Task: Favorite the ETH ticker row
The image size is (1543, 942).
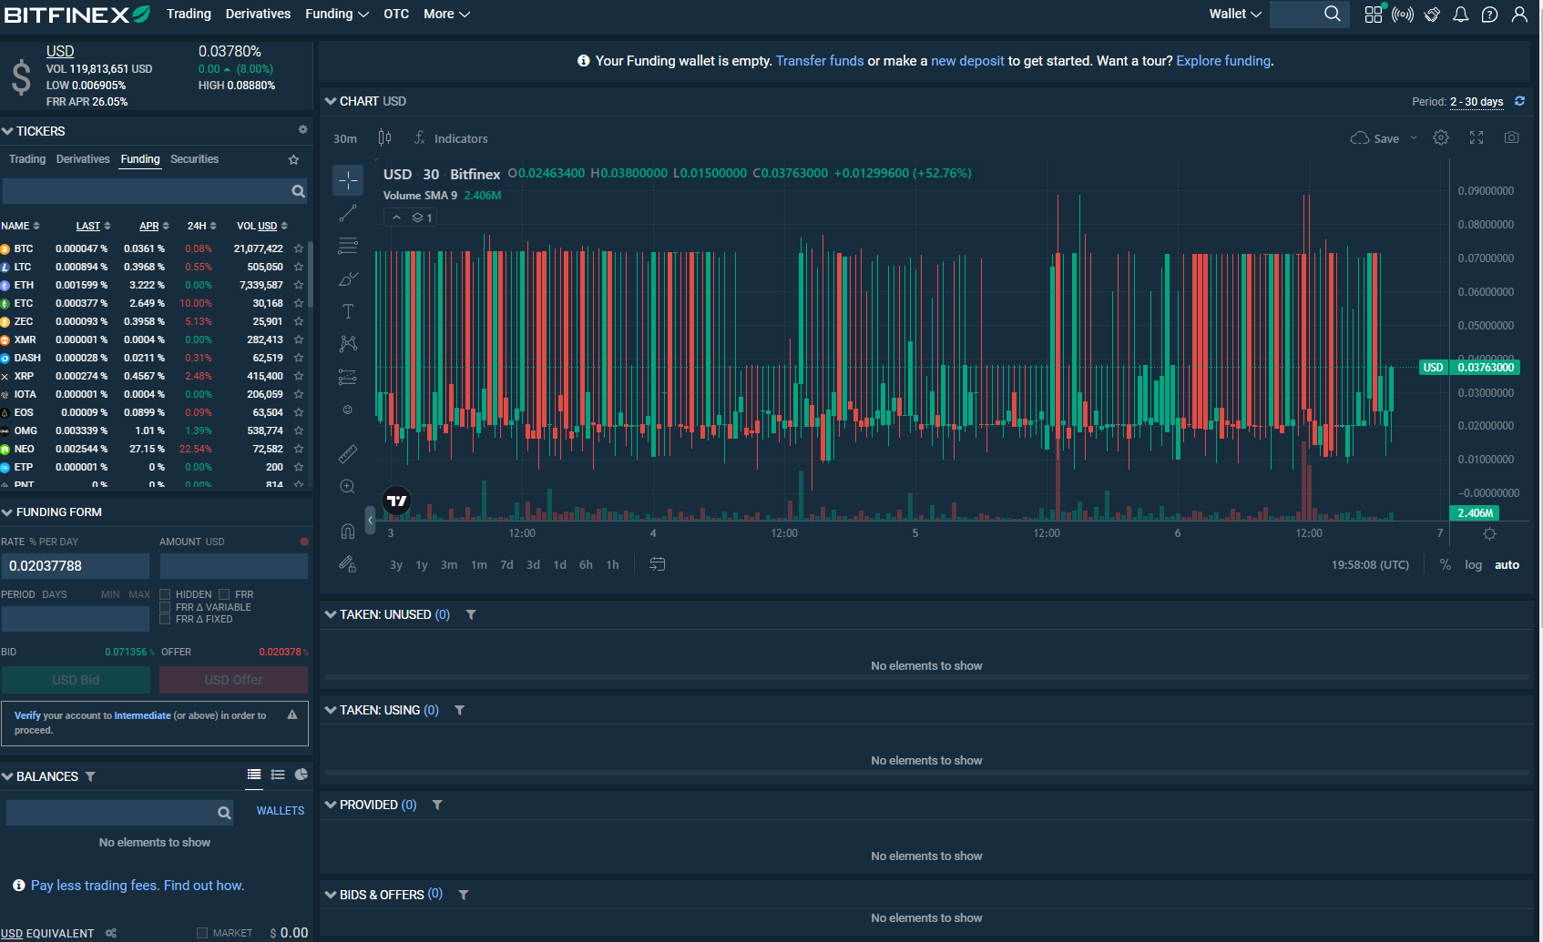Action: [x=298, y=285]
